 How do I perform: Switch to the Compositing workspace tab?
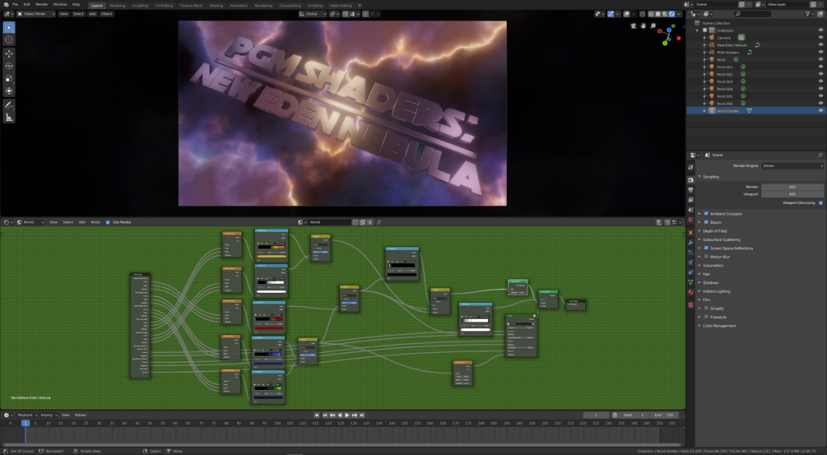point(290,5)
